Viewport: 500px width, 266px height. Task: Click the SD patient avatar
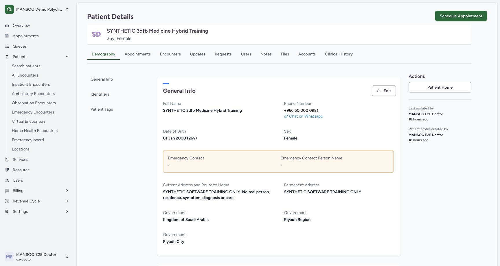click(96, 34)
